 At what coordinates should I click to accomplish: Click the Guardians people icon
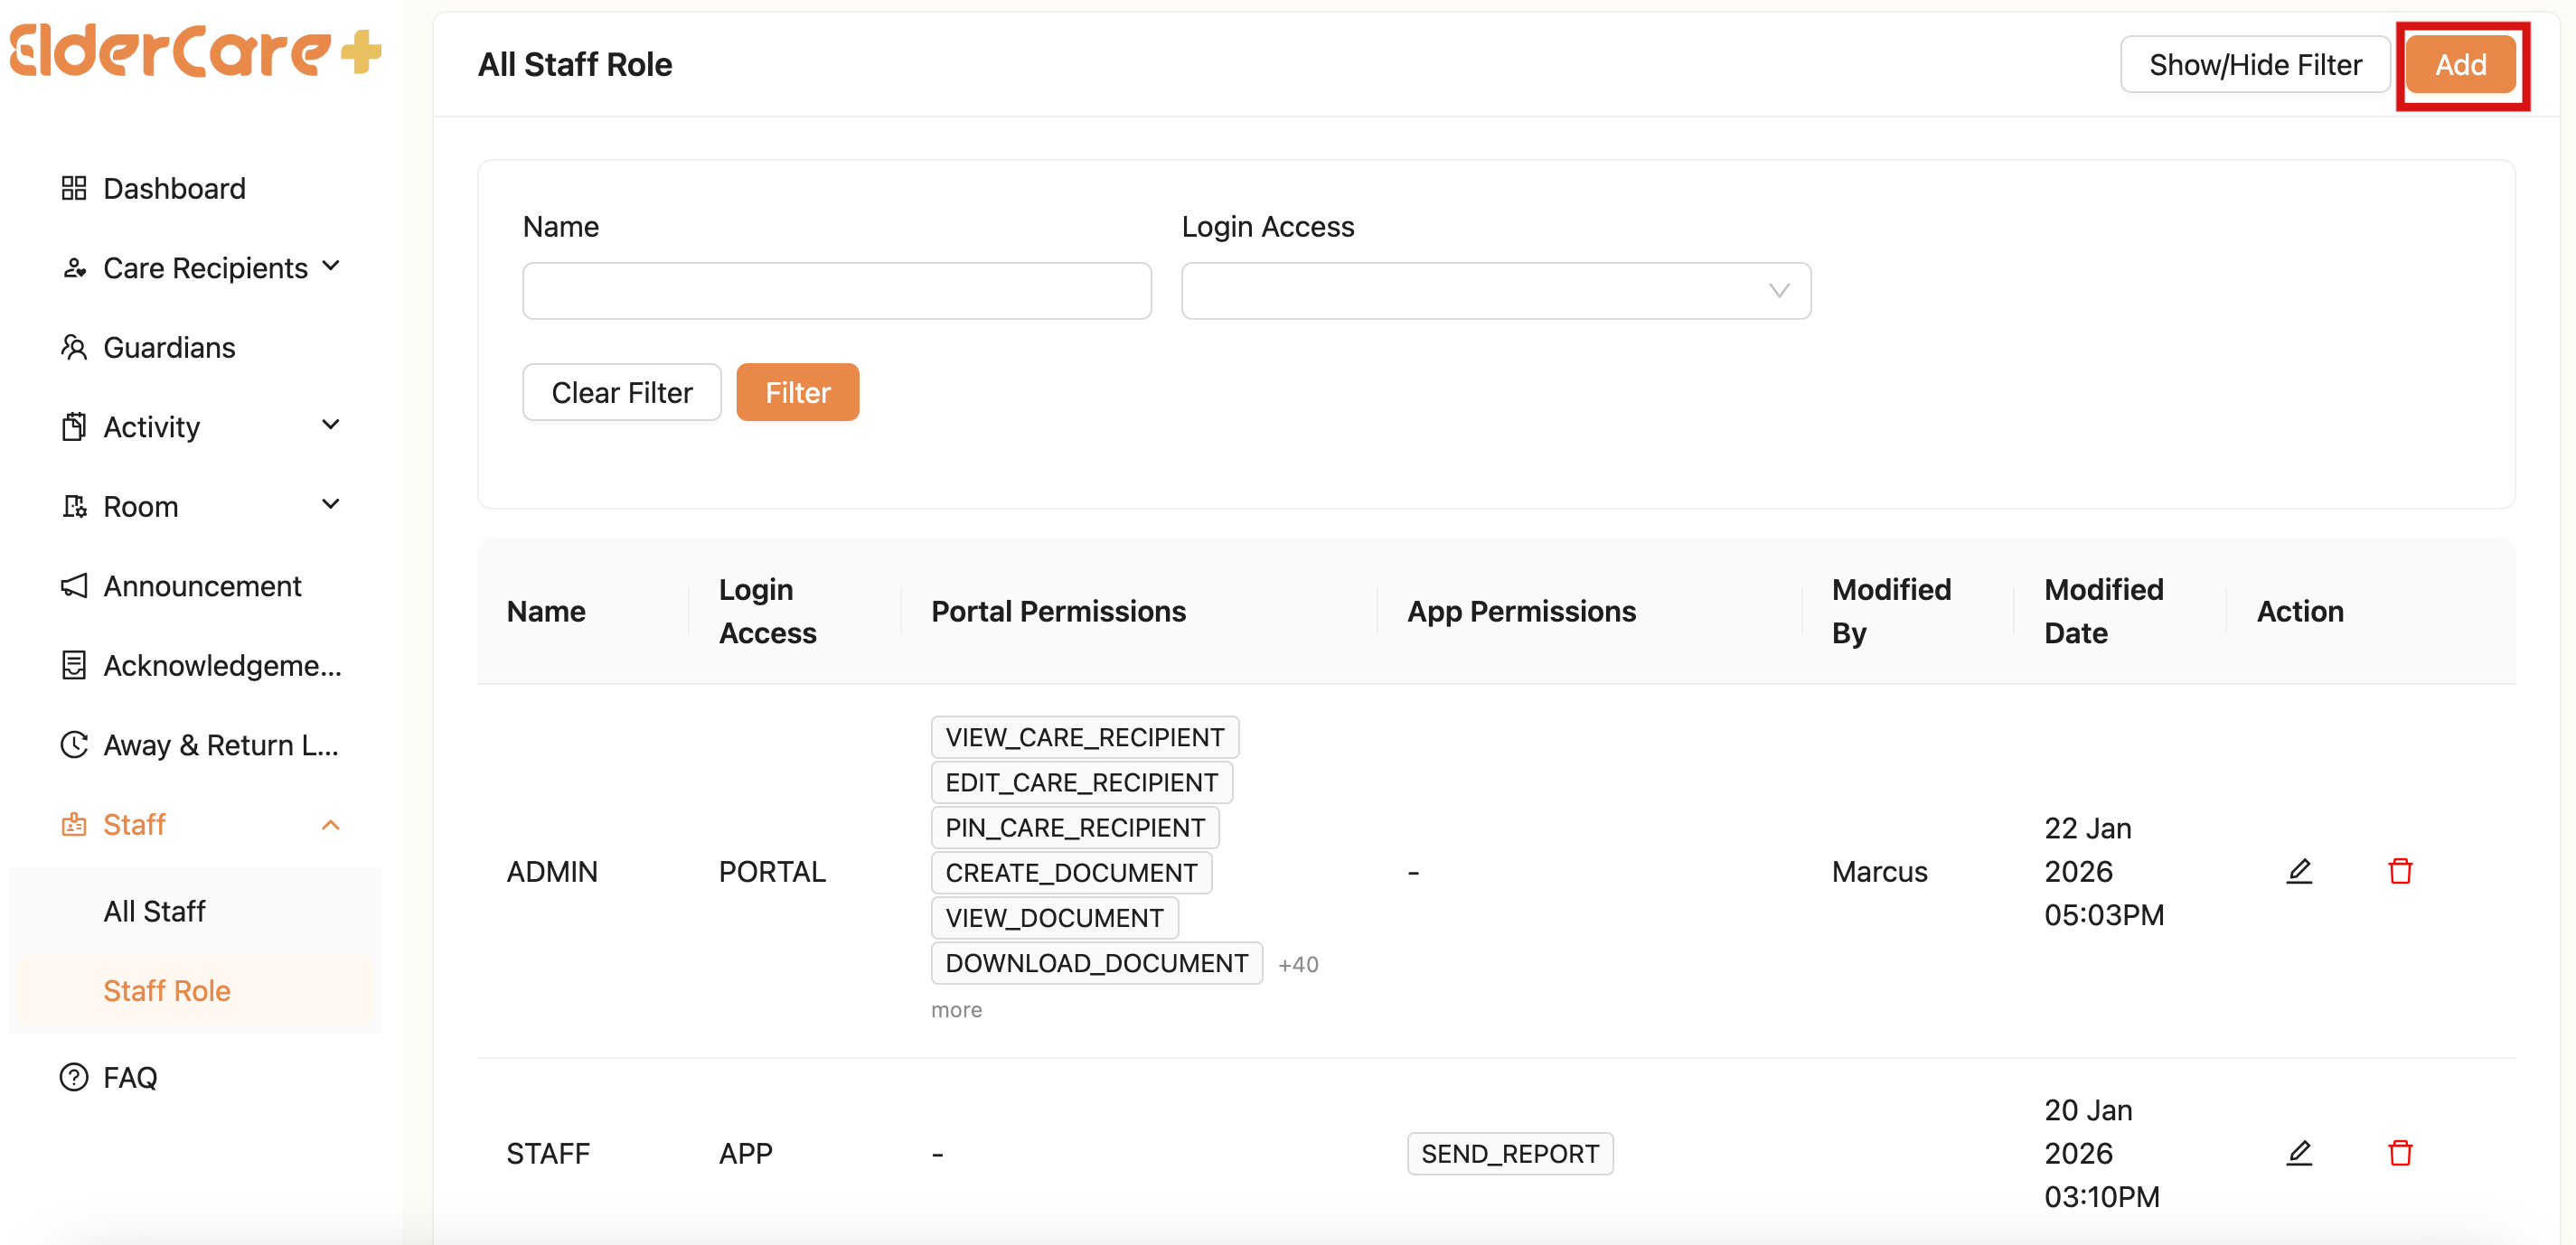(74, 347)
